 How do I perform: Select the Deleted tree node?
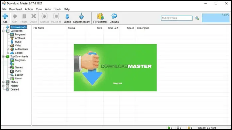[15, 90]
